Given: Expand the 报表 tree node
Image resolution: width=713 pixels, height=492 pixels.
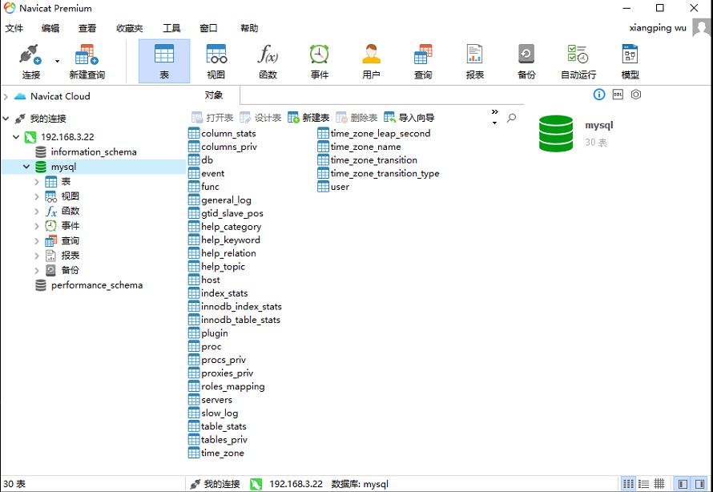Looking at the screenshot, I should click(x=37, y=256).
